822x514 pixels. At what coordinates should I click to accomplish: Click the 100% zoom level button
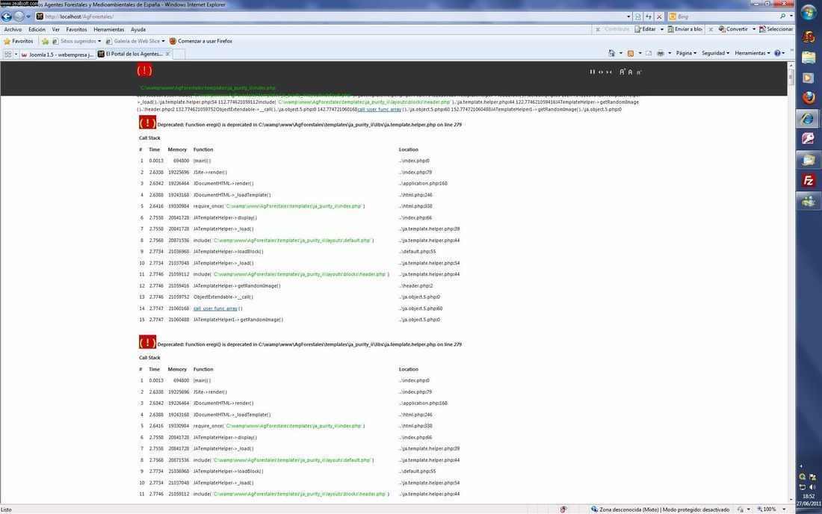767,510
